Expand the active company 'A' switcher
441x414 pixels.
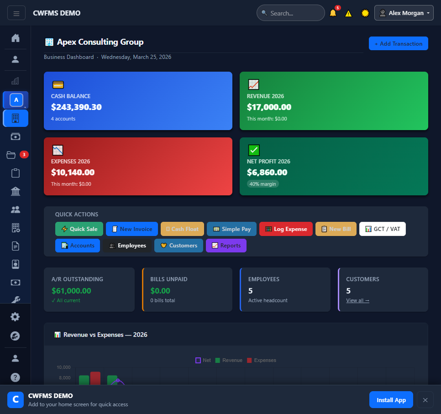[15, 100]
